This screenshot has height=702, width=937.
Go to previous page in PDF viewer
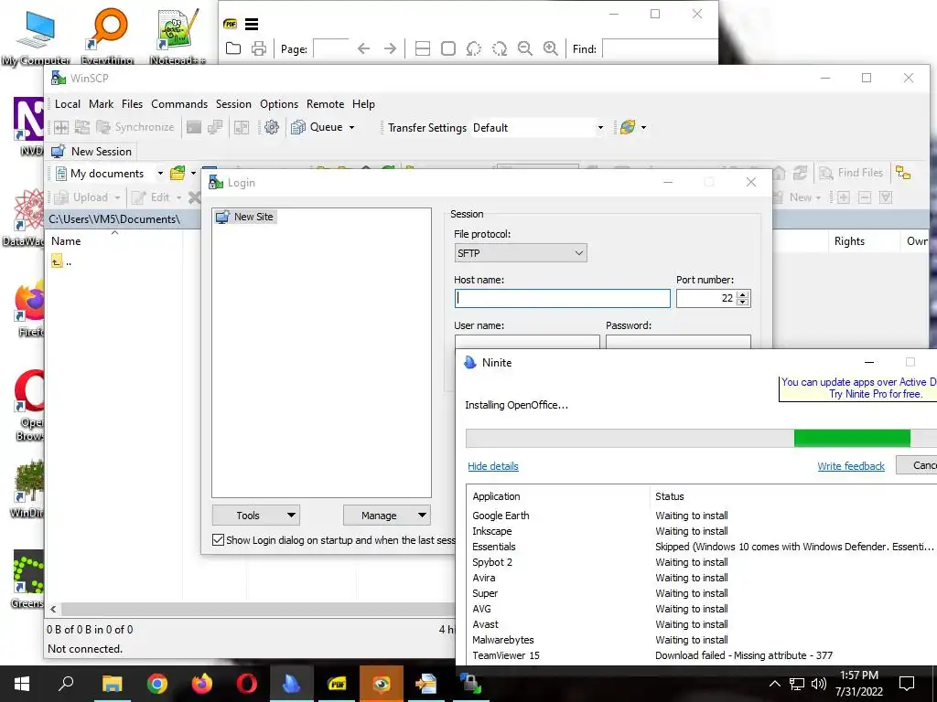[363, 48]
